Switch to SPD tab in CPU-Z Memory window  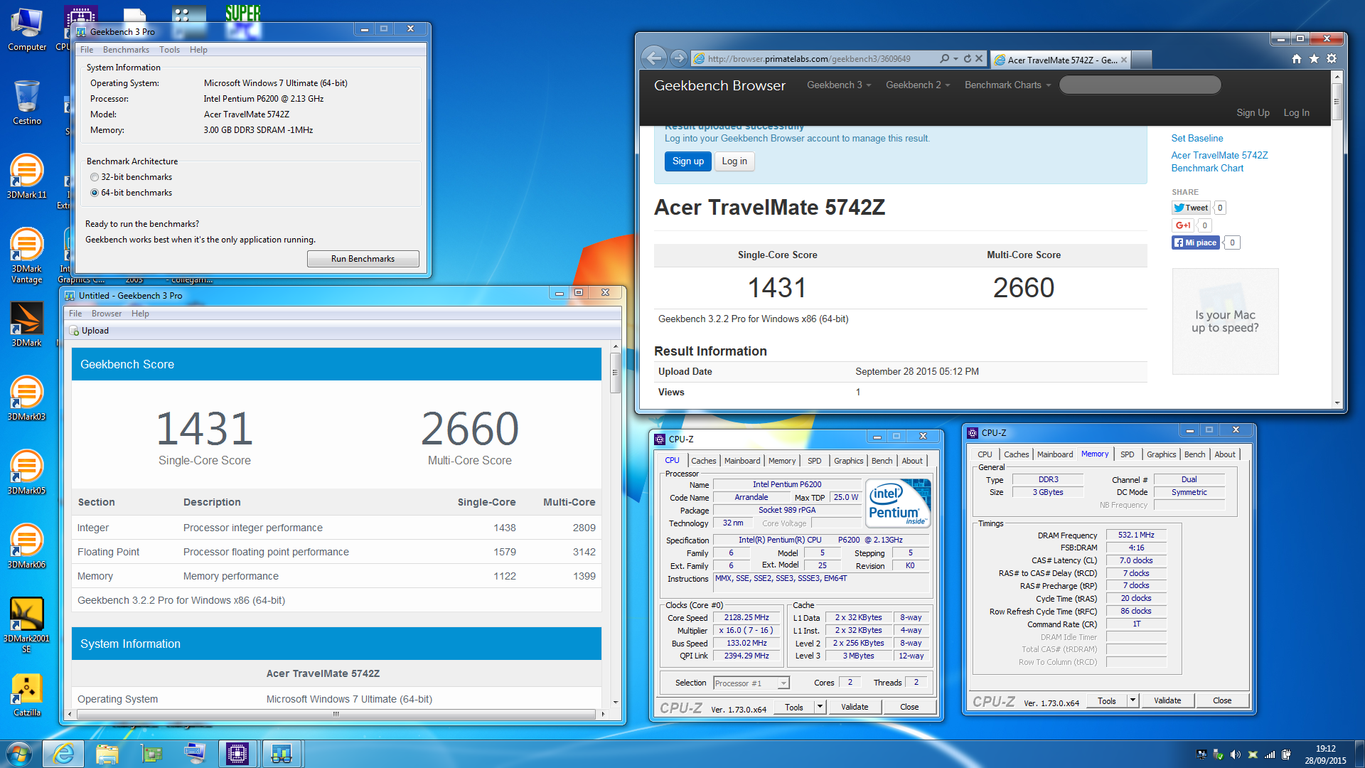click(x=1127, y=454)
